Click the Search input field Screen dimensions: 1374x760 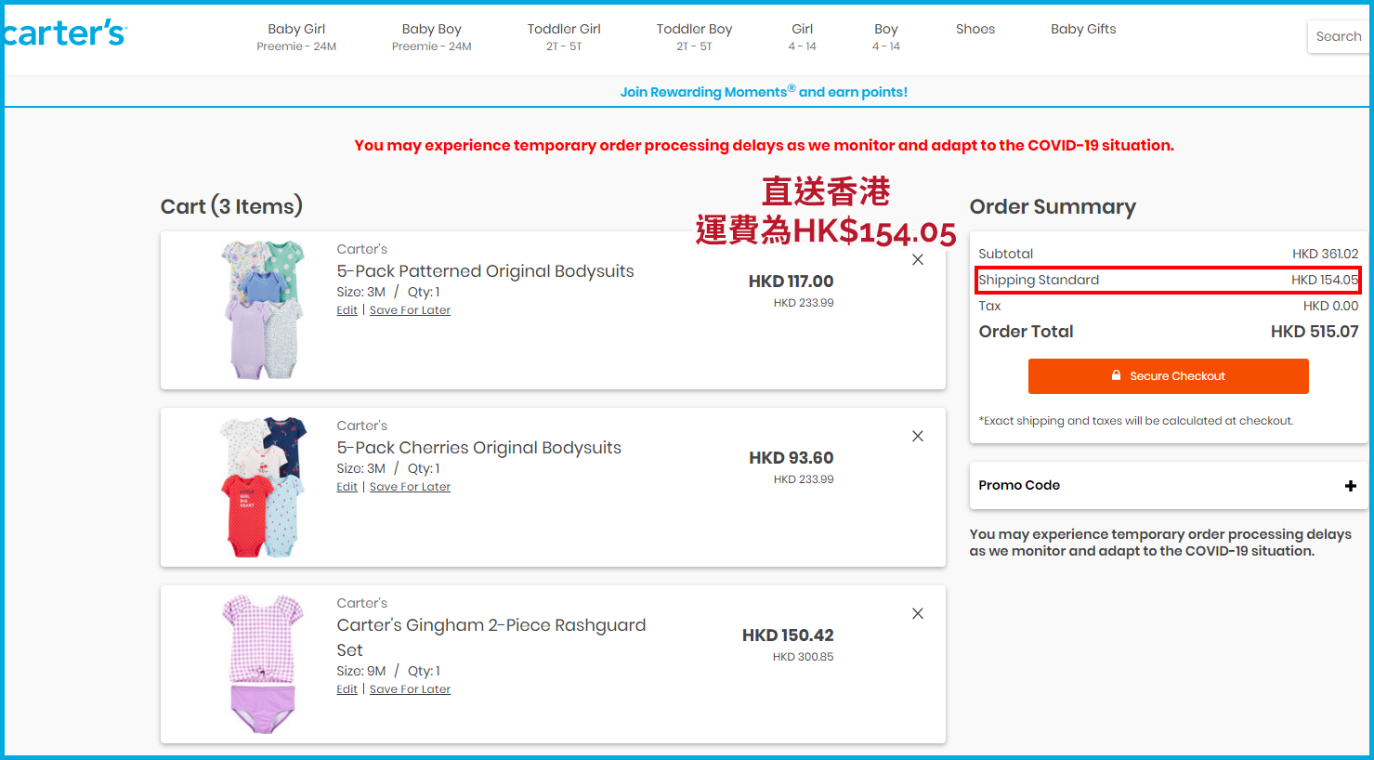(x=1338, y=37)
